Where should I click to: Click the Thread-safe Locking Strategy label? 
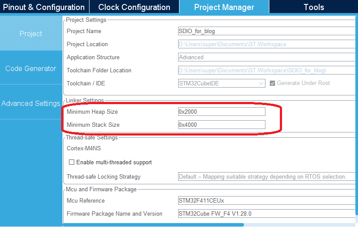click(x=103, y=176)
